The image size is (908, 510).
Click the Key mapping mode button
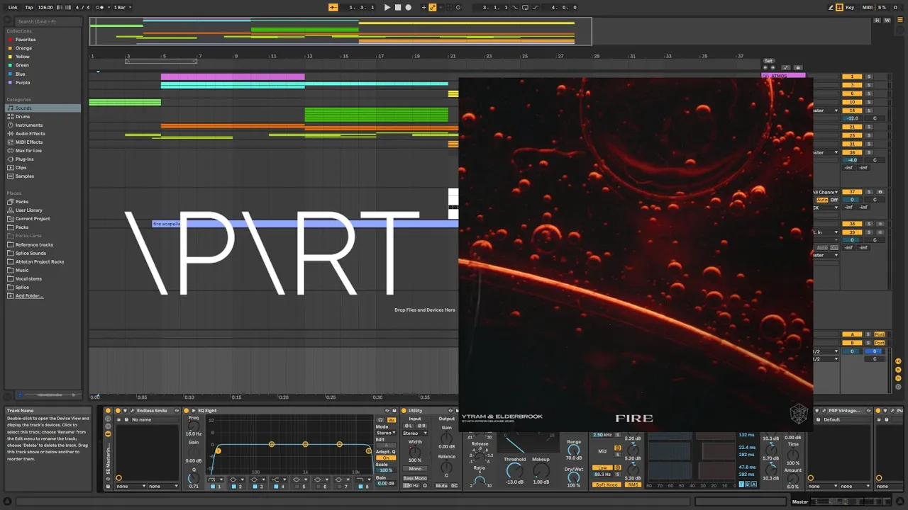click(850, 7)
